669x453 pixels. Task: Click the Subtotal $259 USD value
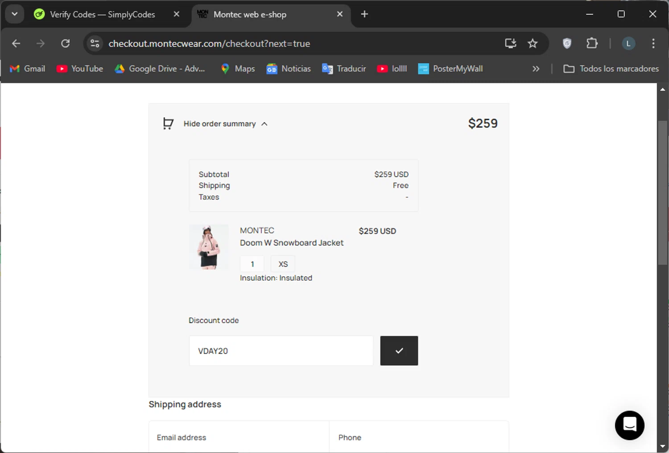pos(391,174)
